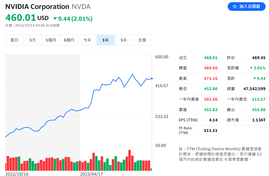Screen dimensions: 269x176
Task: Click the 最低 value 452.80
Action: [211, 89]
